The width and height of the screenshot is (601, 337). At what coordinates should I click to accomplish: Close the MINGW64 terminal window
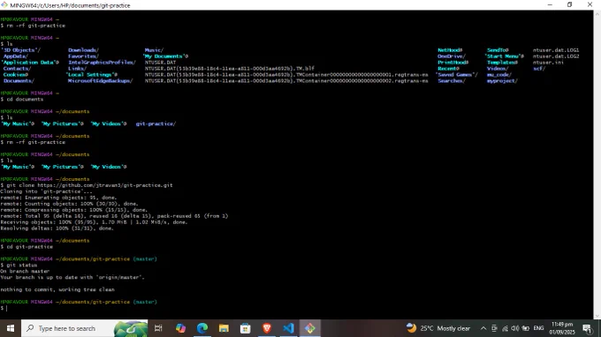click(590, 4)
